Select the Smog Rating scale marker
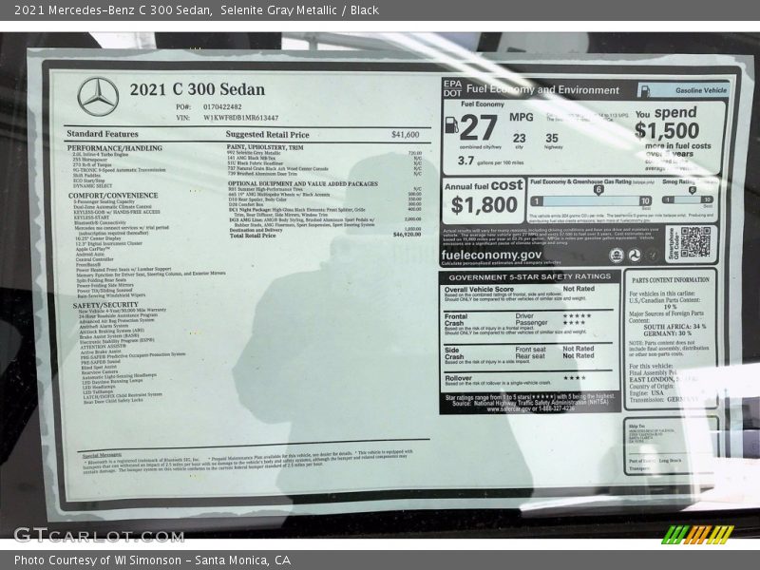 tap(693, 190)
